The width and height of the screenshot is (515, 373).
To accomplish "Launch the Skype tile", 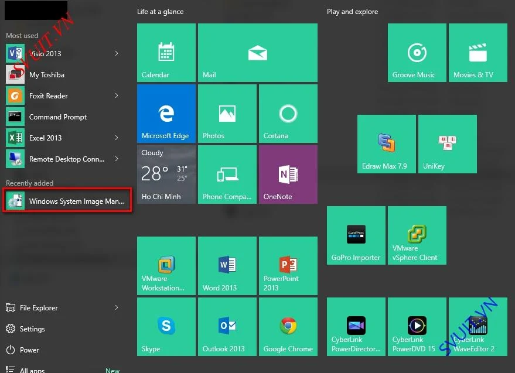I will tap(166, 327).
